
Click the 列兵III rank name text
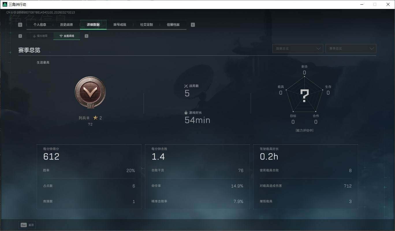(84, 118)
